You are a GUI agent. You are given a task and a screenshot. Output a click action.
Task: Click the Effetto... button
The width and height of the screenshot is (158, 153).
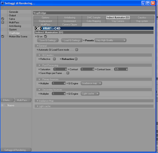tap(7, 100)
